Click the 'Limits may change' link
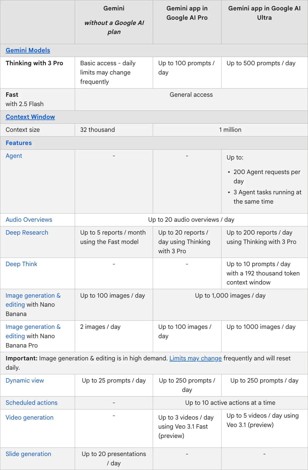Image resolution: width=308 pixels, height=470 pixels. pyautogui.click(x=195, y=358)
